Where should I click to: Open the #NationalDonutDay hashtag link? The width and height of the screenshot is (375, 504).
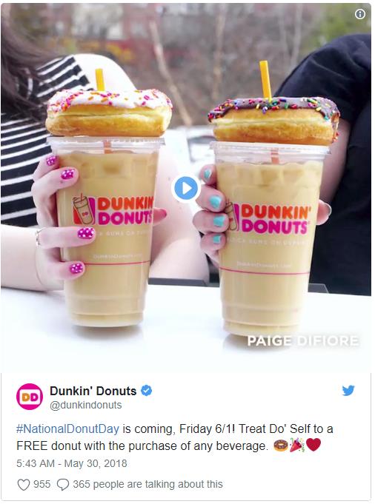click(68, 429)
